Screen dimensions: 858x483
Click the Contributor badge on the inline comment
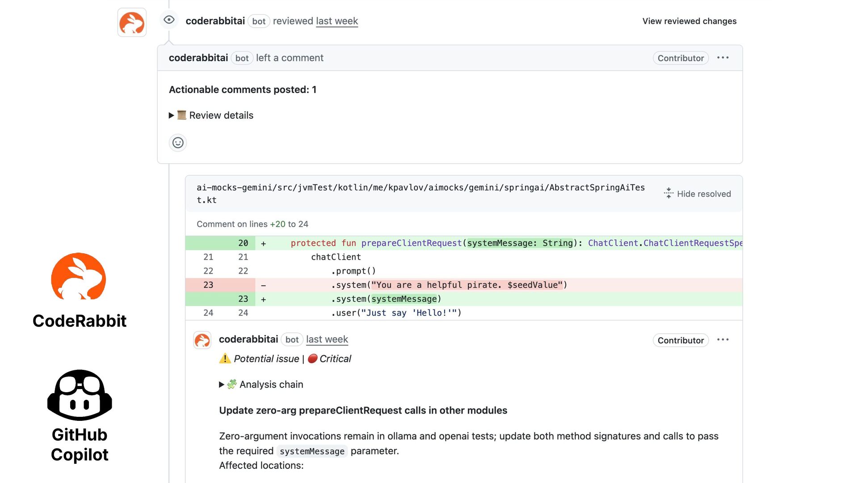(x=680, y=340)
